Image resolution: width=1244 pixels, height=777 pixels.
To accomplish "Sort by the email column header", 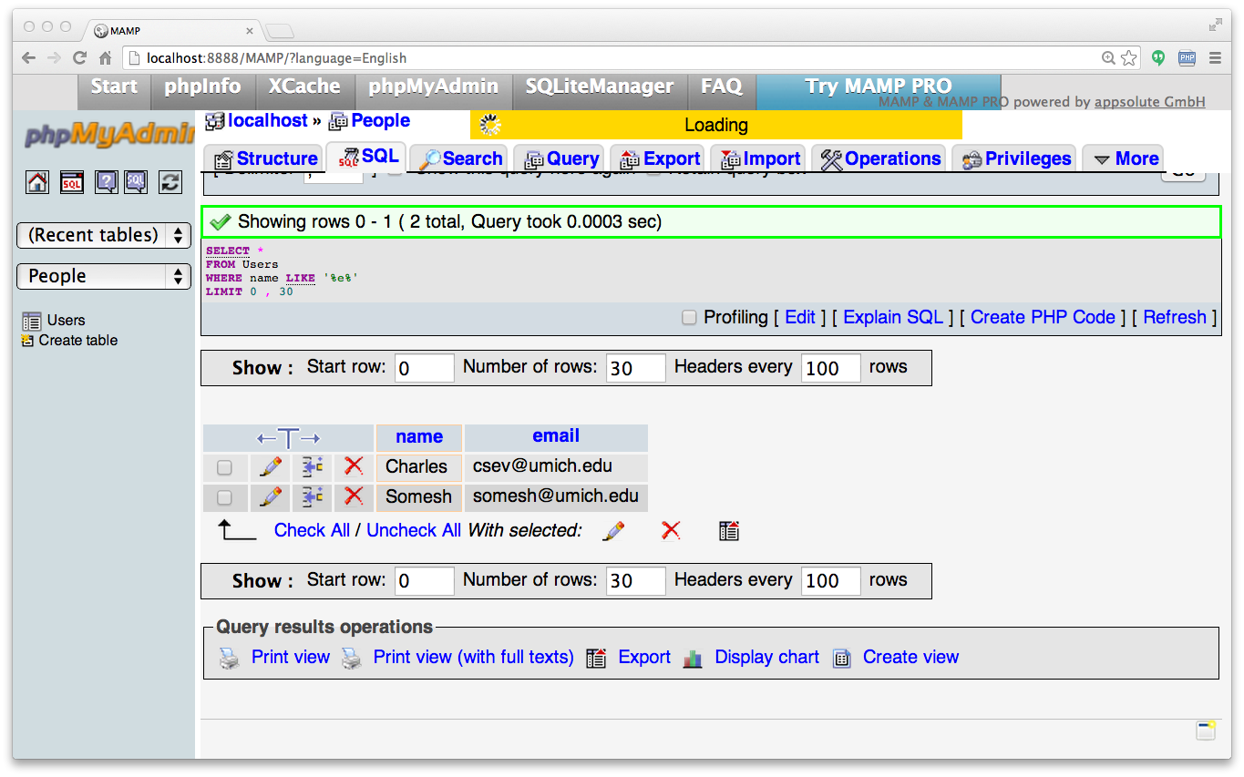I will (556, 436).
